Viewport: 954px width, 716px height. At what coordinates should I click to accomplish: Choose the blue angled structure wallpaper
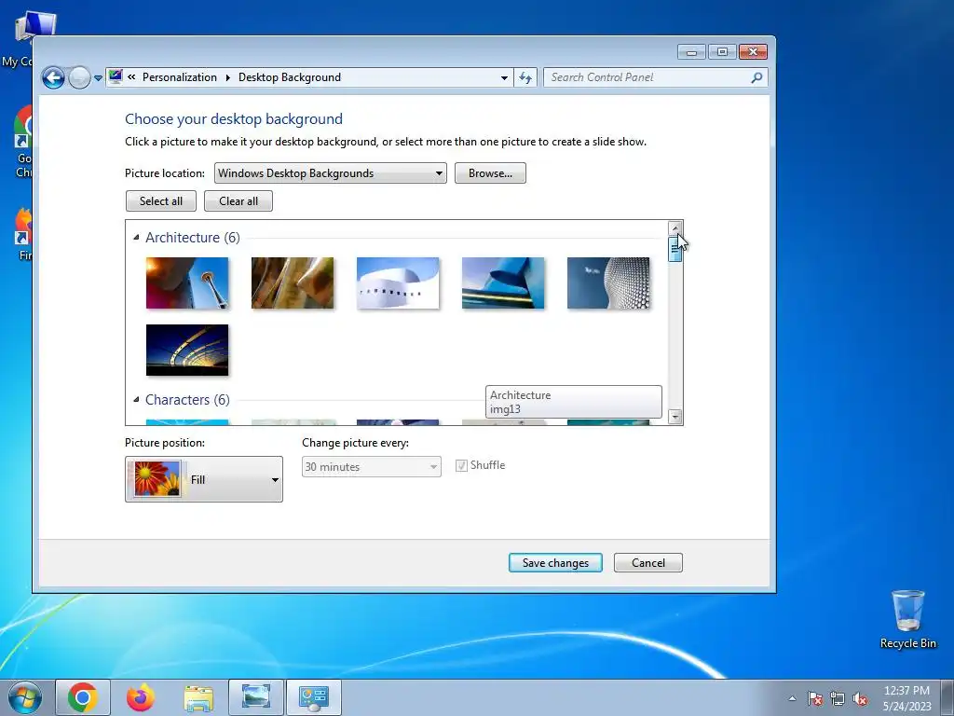coord(503,283)
